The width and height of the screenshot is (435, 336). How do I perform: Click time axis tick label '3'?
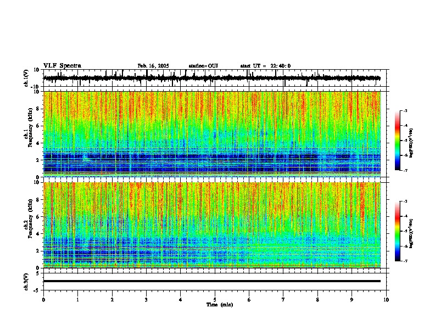tap(146, 300)
